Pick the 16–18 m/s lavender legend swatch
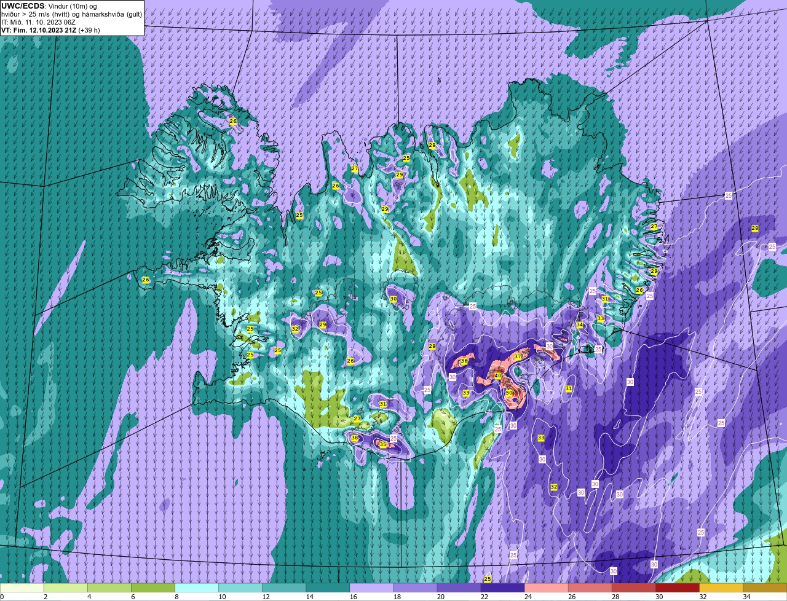Image resolution: width=787 pixels, height=601 pixels. 371,588
